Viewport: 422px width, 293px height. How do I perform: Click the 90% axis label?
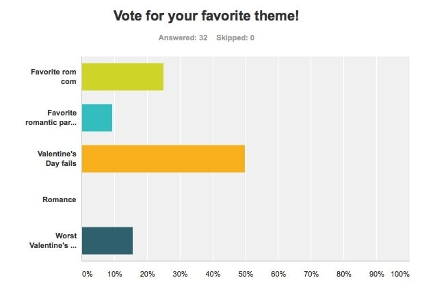pyautogui.click(x=376, y=274)
